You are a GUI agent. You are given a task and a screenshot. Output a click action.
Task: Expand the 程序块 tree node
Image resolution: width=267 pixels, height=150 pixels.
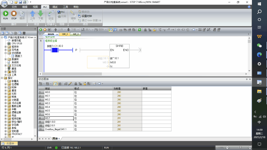[x=6, y=47]
